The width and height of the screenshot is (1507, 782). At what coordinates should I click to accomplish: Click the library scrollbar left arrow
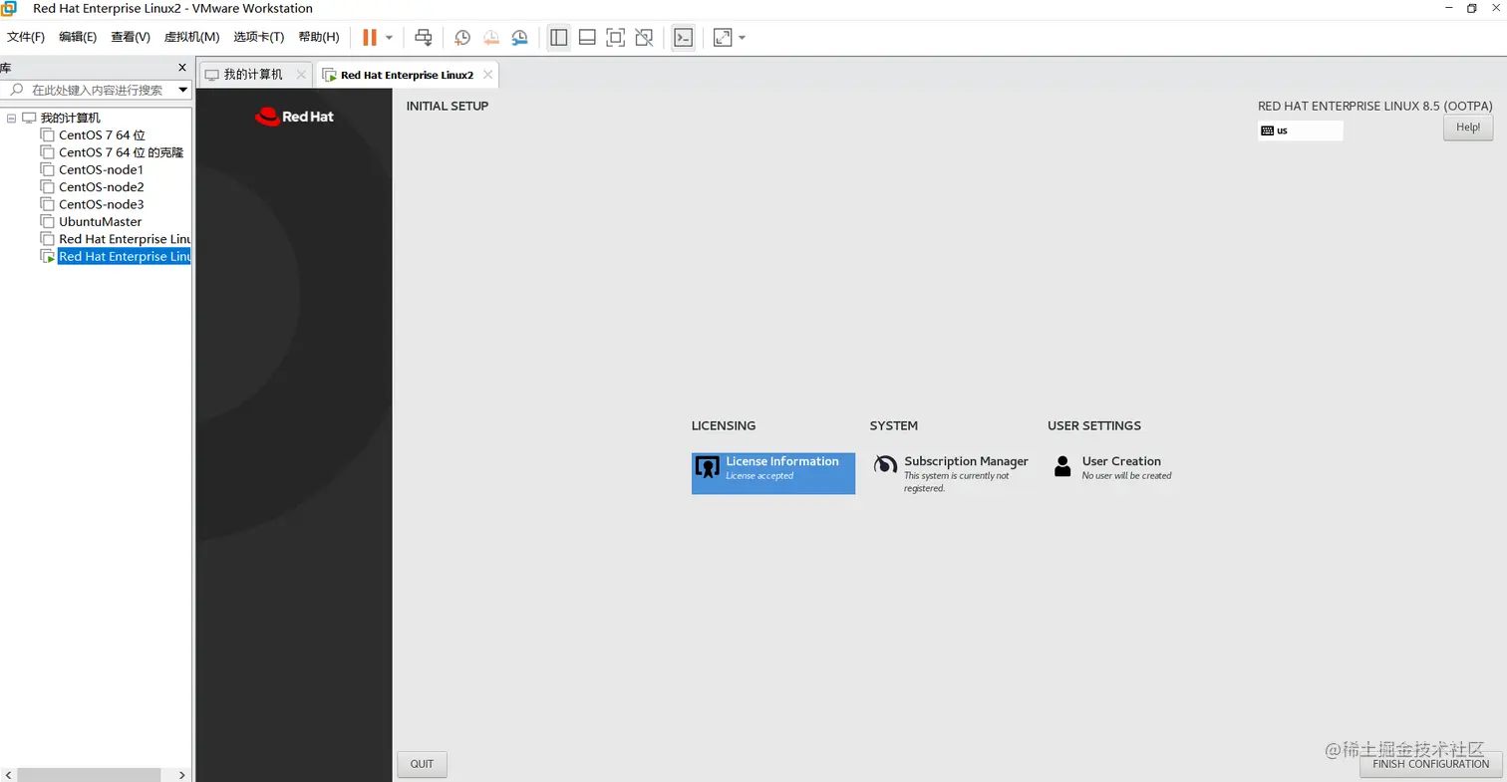8,774
